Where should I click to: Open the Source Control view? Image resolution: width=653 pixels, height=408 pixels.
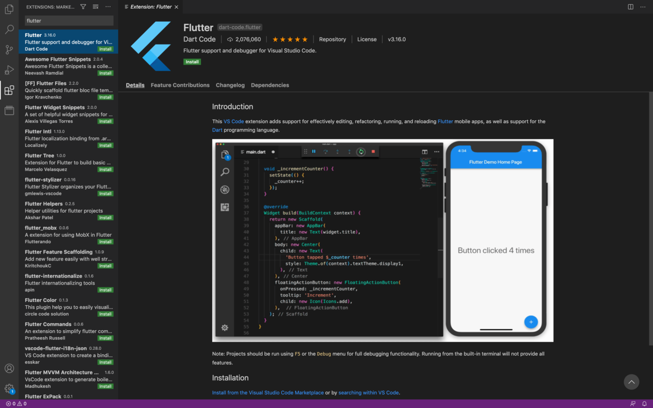9,50
